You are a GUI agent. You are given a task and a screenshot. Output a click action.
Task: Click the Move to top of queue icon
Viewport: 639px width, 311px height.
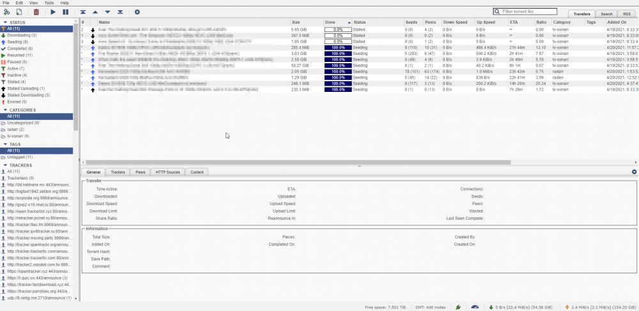(x=83, y=12)
